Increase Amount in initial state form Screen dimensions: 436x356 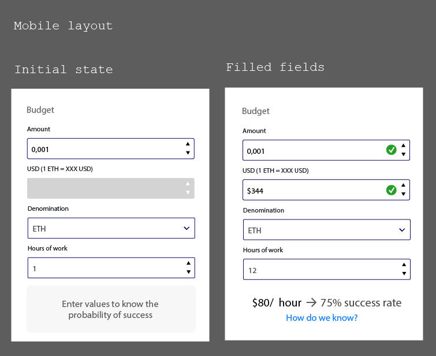188,145
